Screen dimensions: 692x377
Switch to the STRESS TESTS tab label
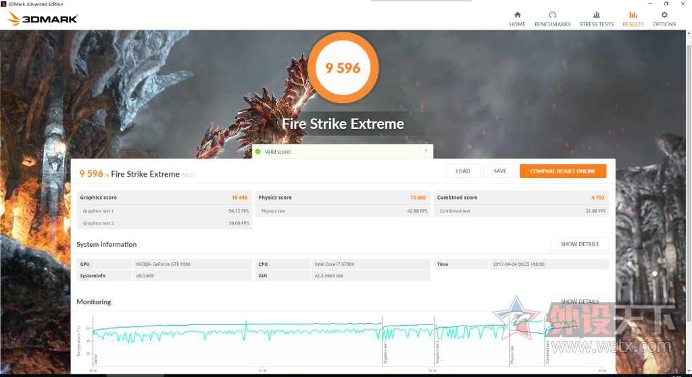[596, 24]
